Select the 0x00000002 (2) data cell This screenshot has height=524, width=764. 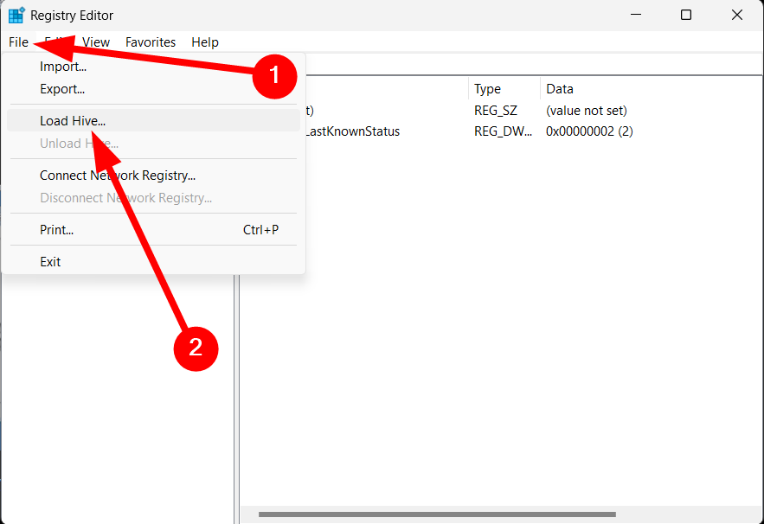(x=589, y=131)
